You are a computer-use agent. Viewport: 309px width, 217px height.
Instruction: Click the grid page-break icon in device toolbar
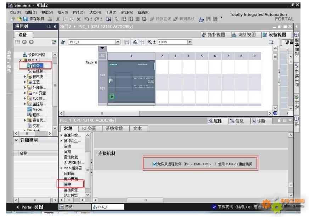coord(142,42)
